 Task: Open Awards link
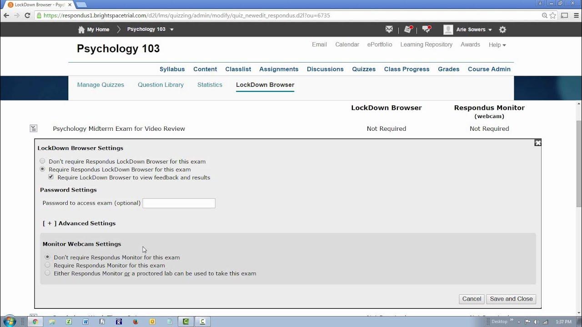(470, 45)
